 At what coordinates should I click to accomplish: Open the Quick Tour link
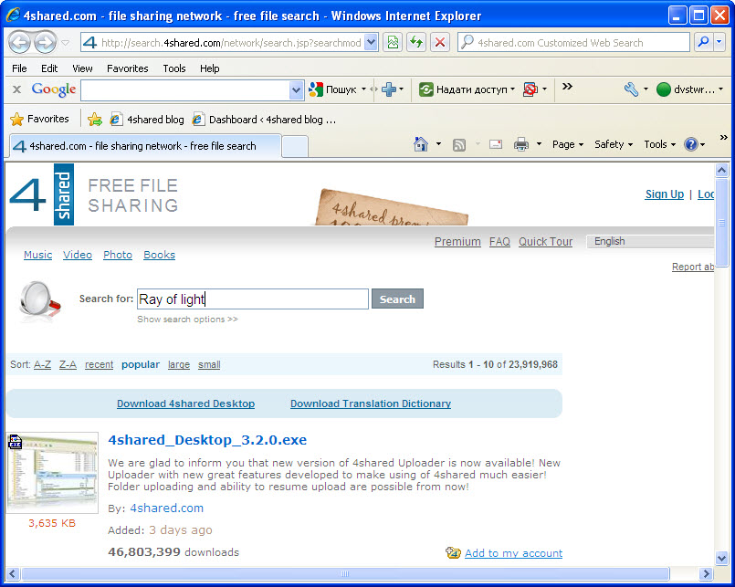coord(546,241)
